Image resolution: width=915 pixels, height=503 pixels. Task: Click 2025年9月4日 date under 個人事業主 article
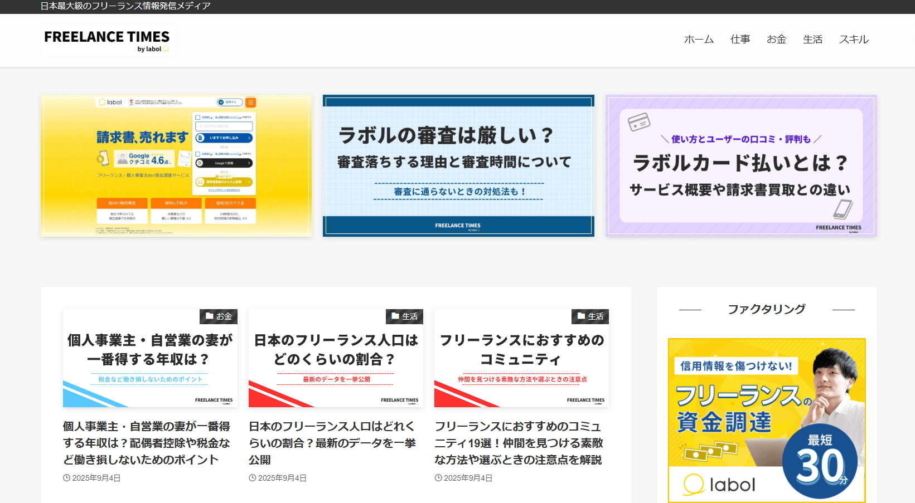point(92,478)
